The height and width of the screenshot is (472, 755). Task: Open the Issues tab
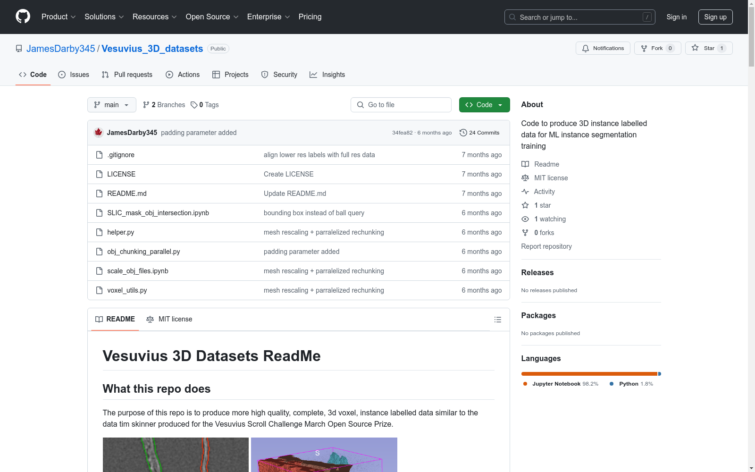[74, 75]
